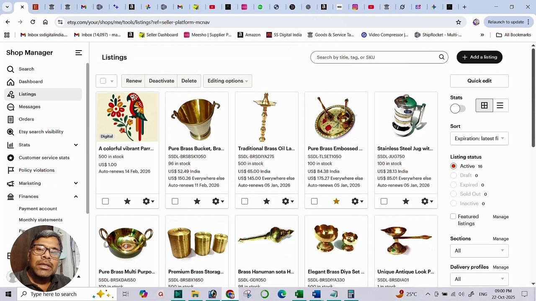Select the Active listing status radio
This screenshot has height=301, width=536.
point(454,166)
